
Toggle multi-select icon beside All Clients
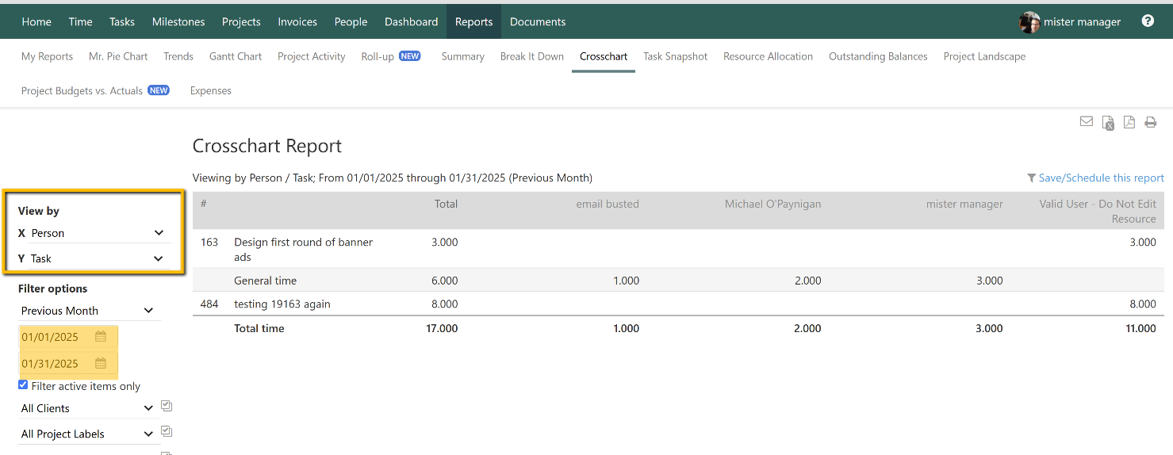tap(167, 407)
